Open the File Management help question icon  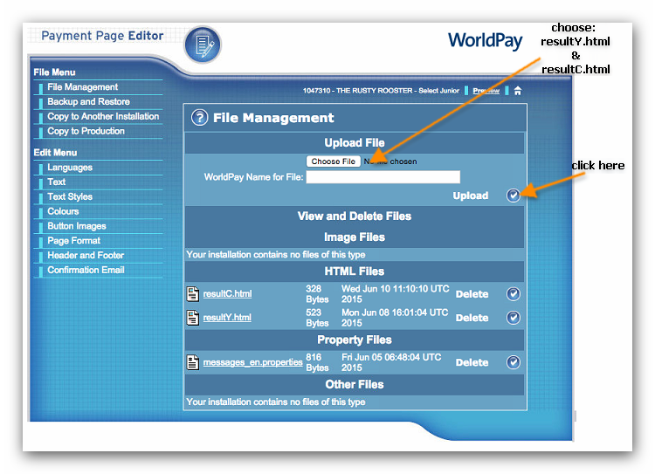(200, 118)
